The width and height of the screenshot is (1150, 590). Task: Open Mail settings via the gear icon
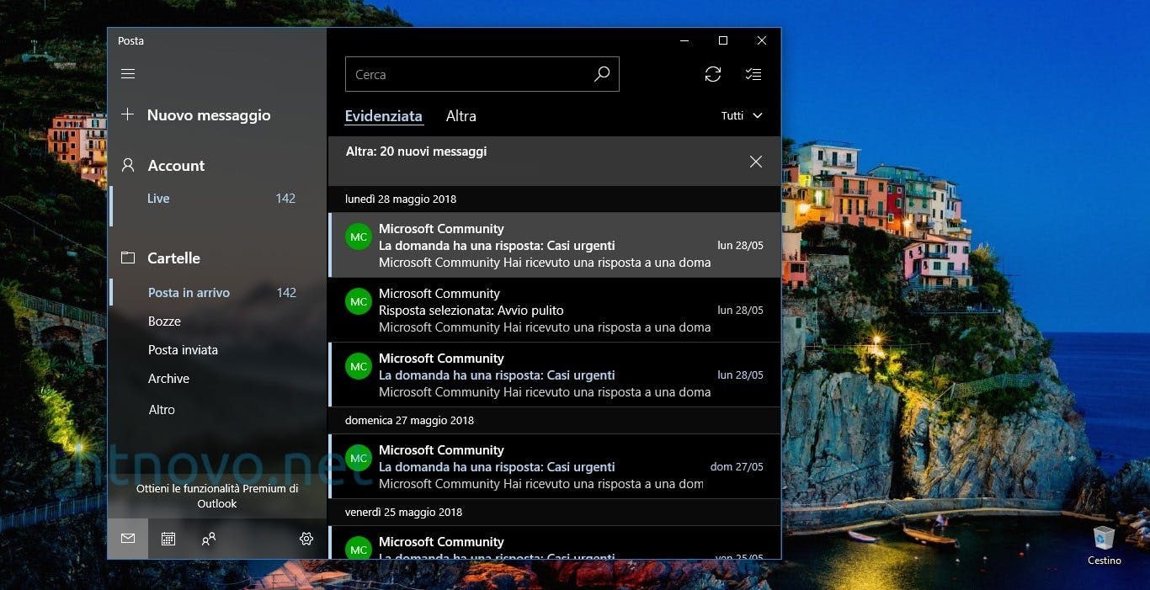coord(306,539)
